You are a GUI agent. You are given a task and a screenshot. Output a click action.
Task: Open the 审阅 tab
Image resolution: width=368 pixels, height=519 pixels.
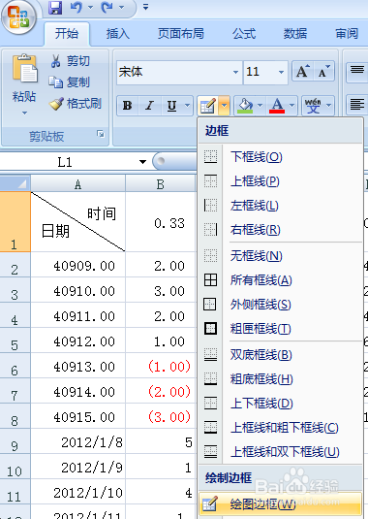coord(347,33)
